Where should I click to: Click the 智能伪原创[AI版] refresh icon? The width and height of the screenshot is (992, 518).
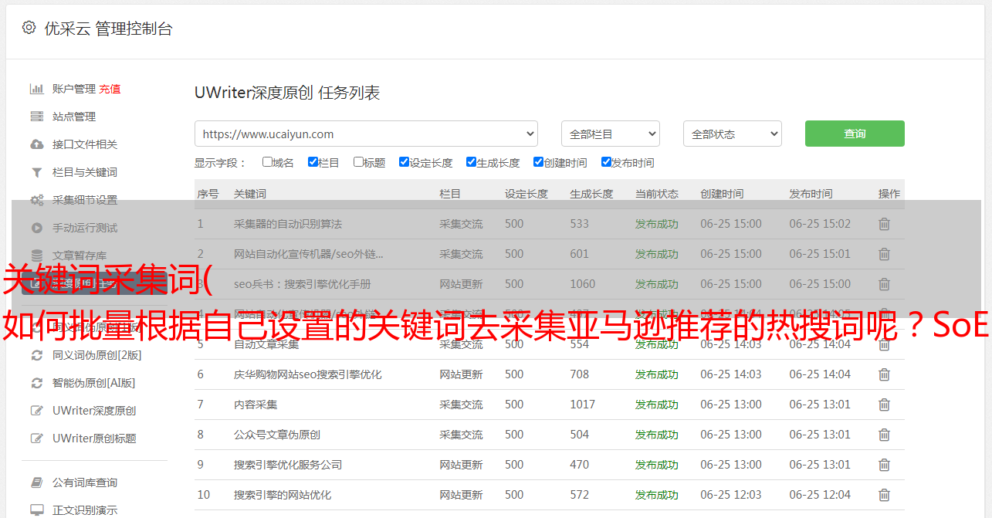[36, 383]
